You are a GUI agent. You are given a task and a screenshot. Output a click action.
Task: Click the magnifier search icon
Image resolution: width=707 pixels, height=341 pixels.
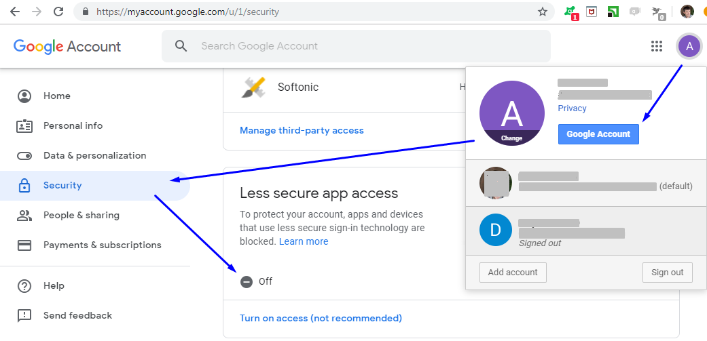pos(181,46)
